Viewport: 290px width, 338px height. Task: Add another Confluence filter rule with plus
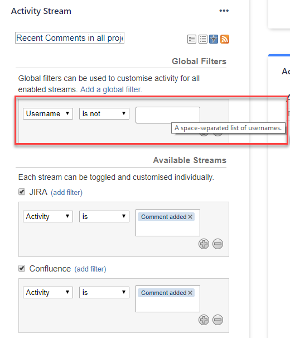(x=204, y=320)
